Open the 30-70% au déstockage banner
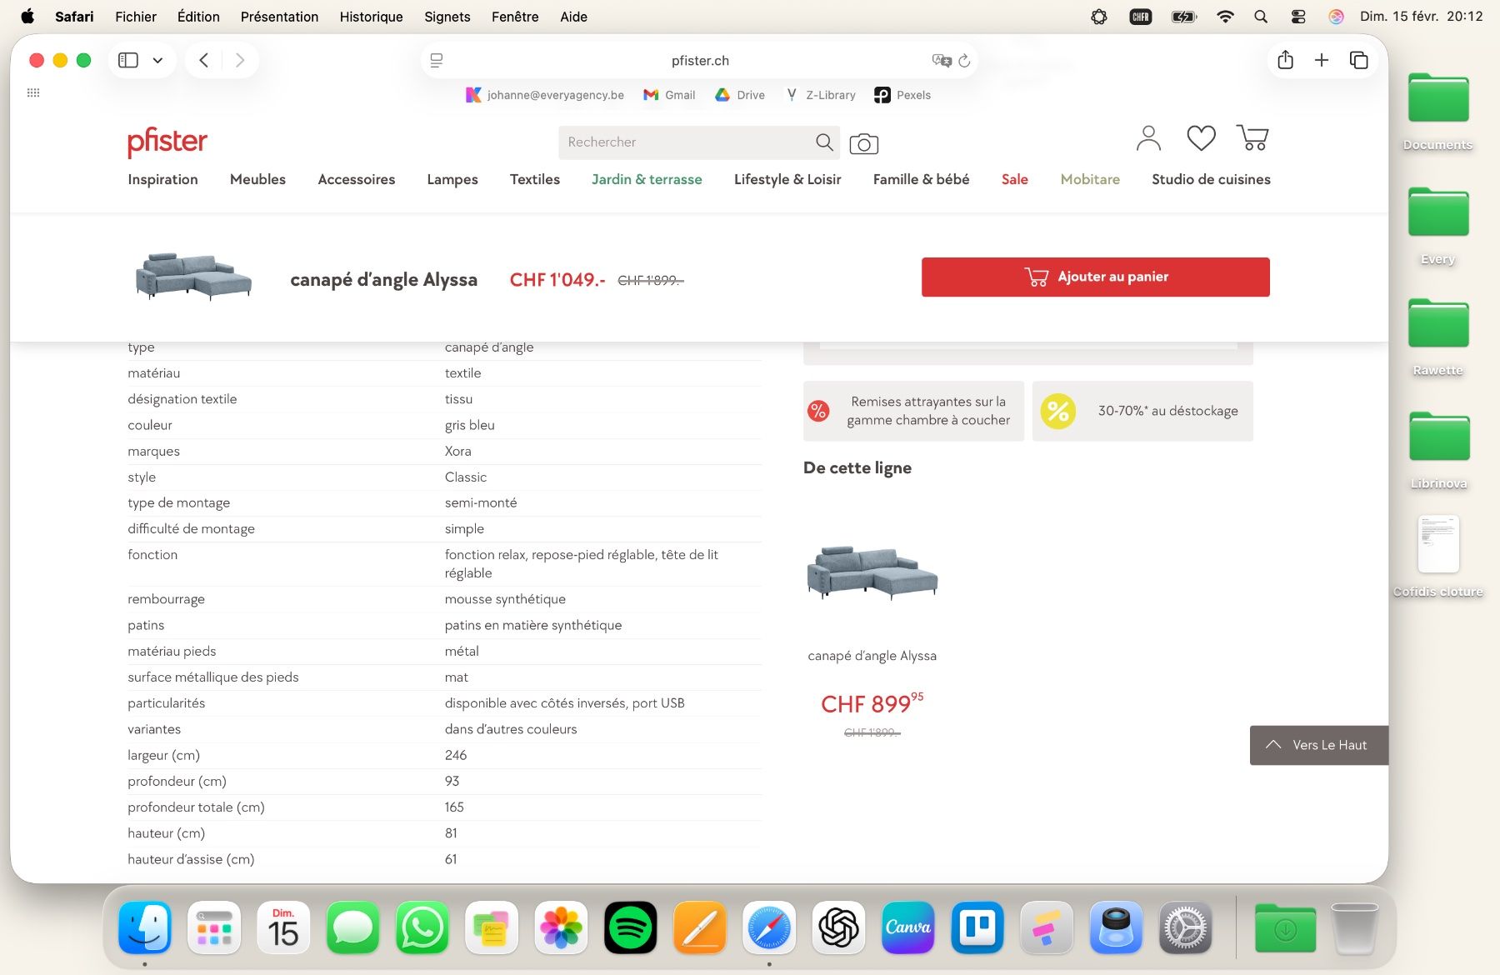Screen dimensions: 1500x975 pyautogui.click(x=1142, y=411)
